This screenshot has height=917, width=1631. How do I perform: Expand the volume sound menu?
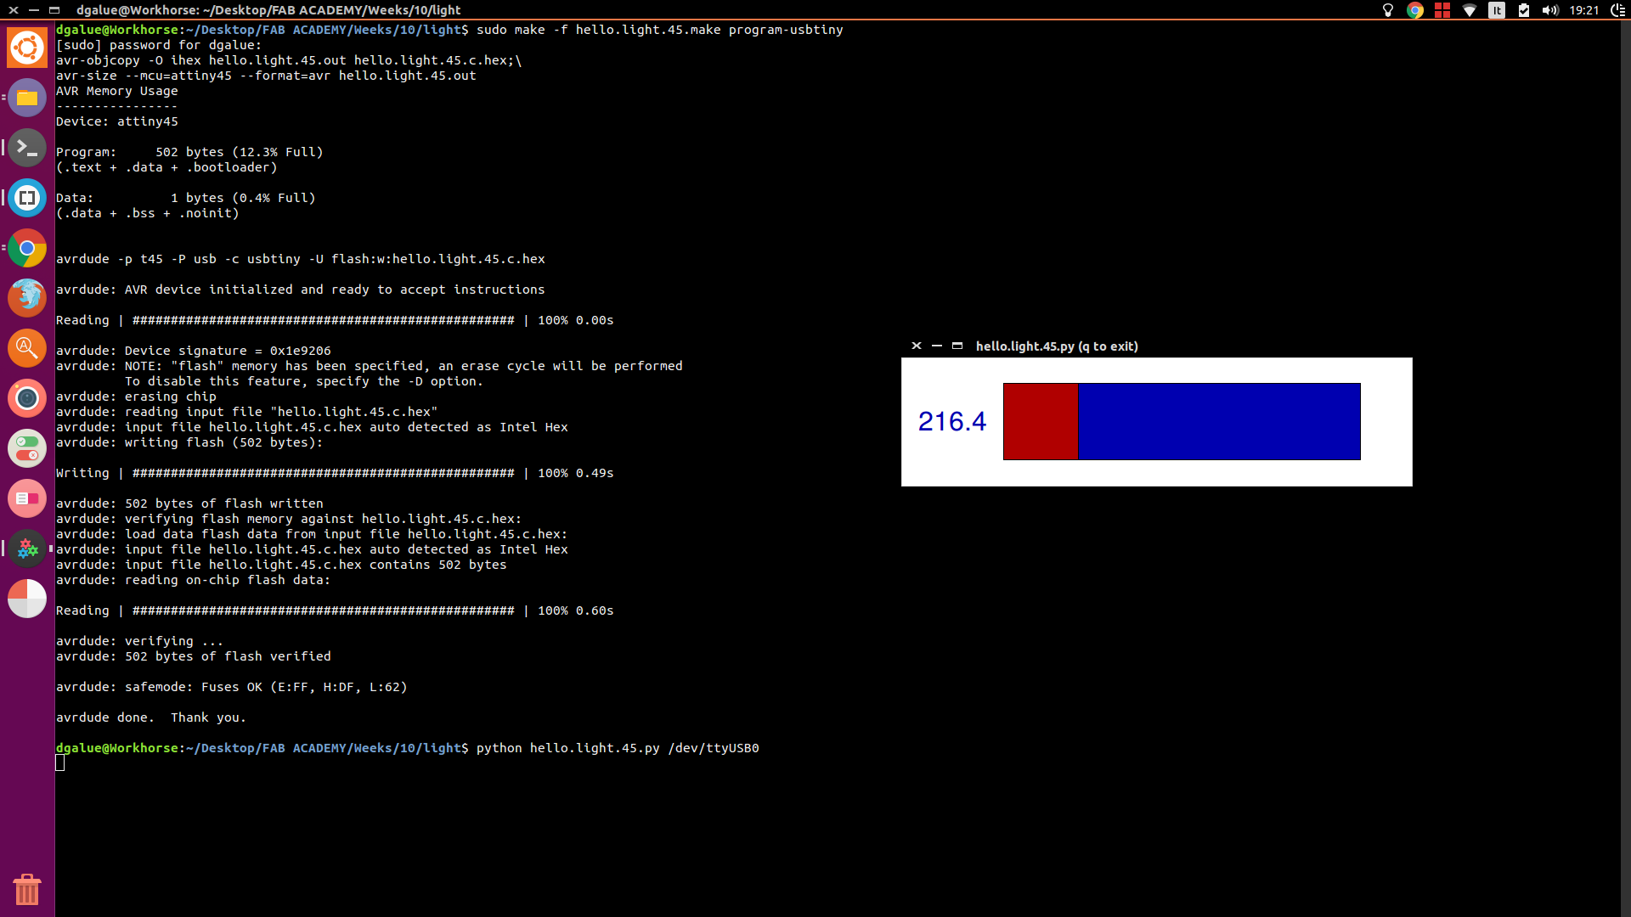point(1550,10)
